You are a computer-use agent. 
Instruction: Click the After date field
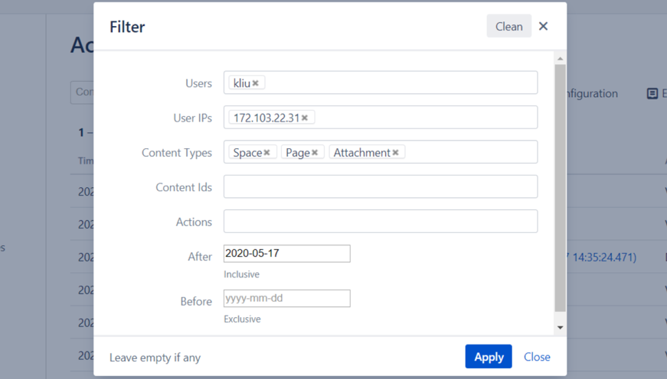click(x=286, y=254)
